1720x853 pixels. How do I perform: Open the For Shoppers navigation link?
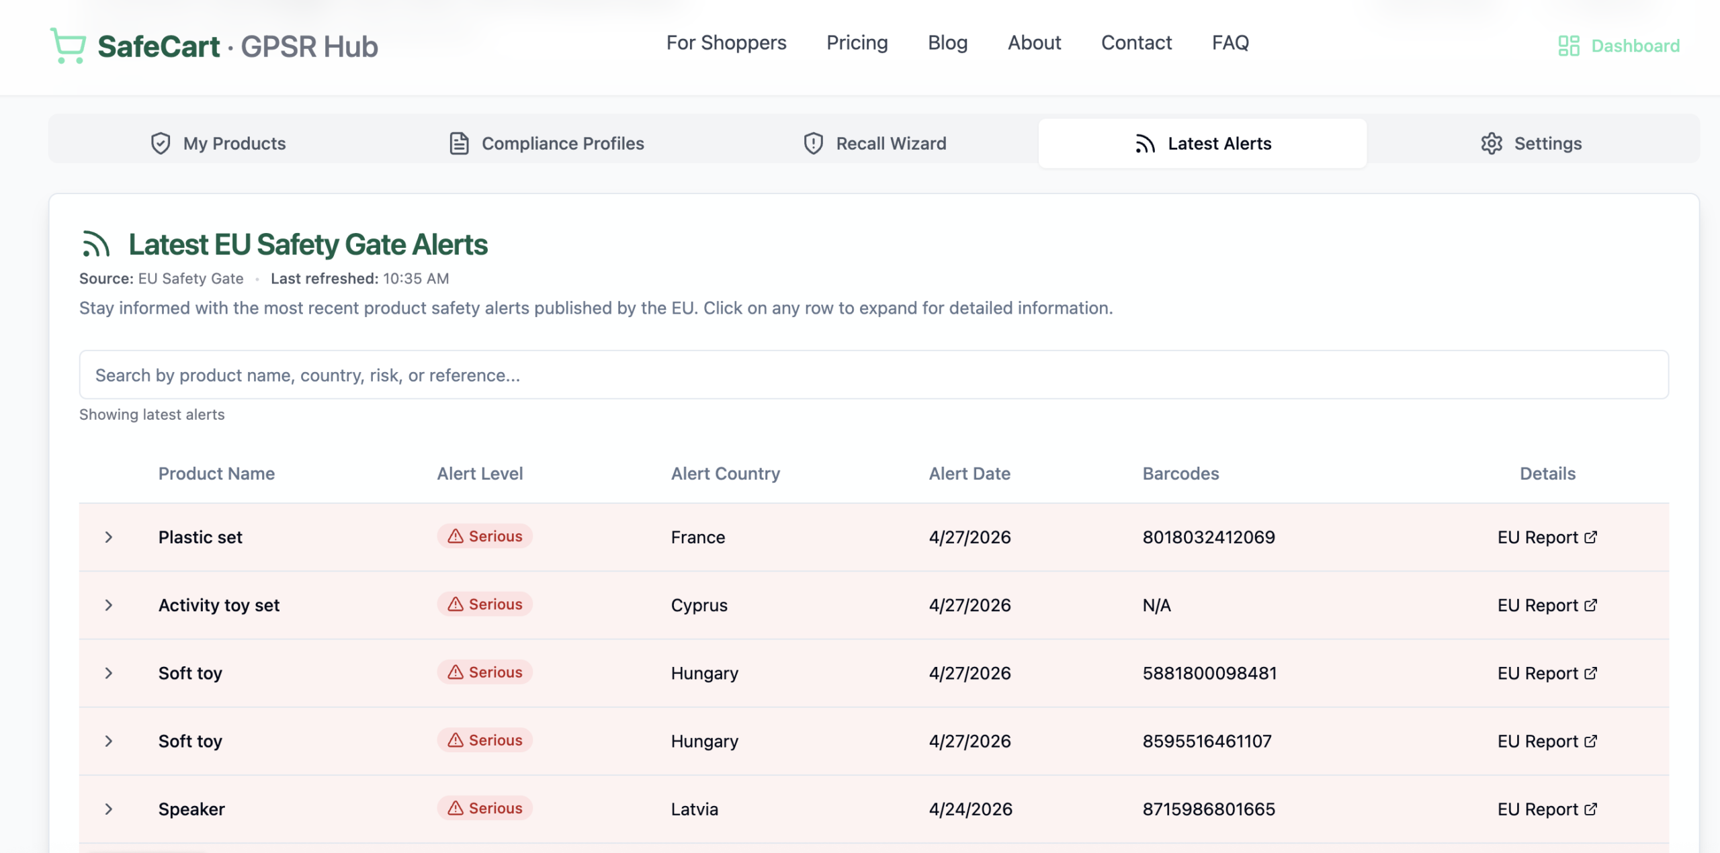tap(726, 43)
